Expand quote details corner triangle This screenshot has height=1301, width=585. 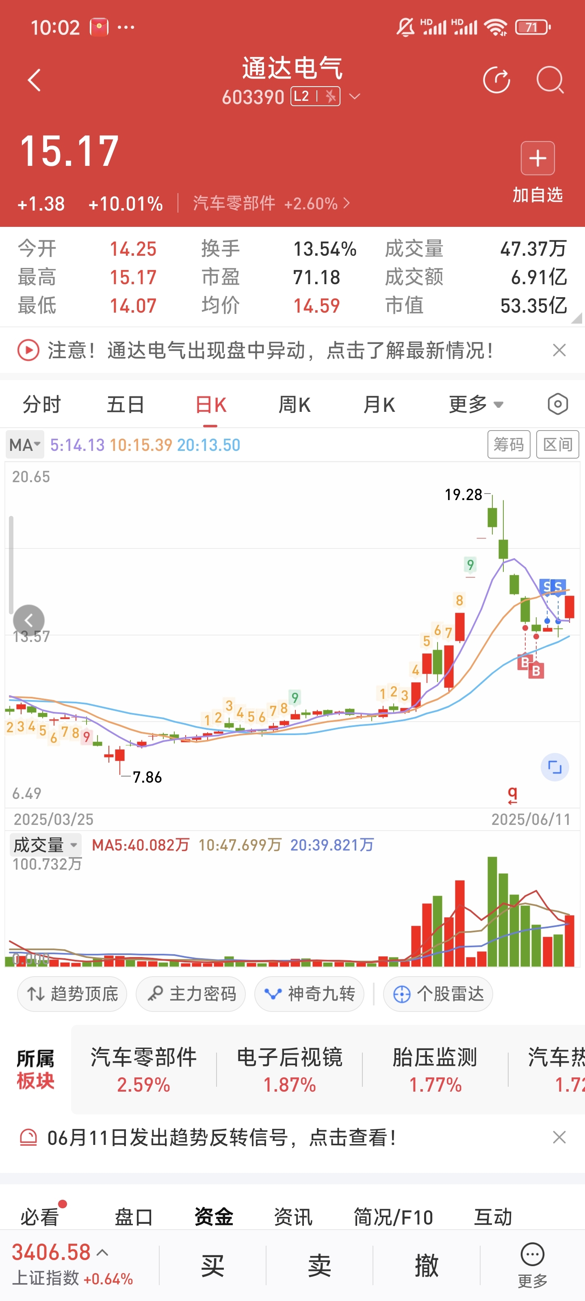click(577, 318)
